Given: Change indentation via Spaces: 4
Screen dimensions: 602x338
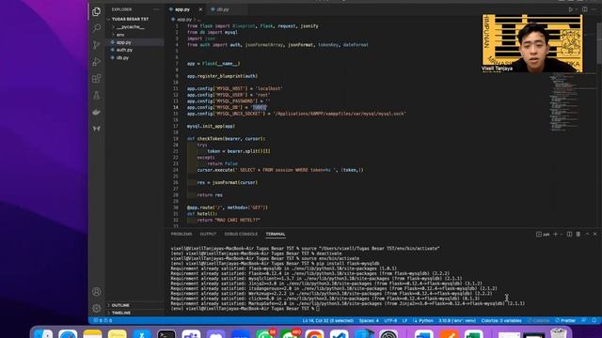Looking at the screenshot, I should pyautogui.click(x=369, y=320).
